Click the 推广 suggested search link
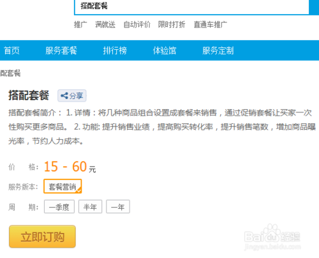 tap(80, 24)
